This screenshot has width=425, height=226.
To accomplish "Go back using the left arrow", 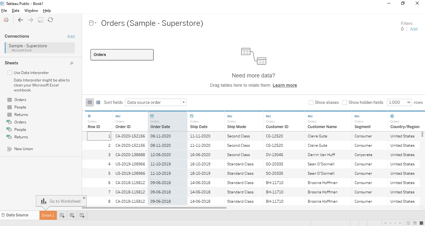I will (21, 20).
